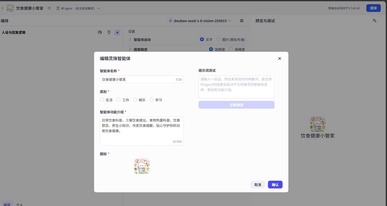
Task: Click the grid icon next to the model selector
Action: (242, 21)
